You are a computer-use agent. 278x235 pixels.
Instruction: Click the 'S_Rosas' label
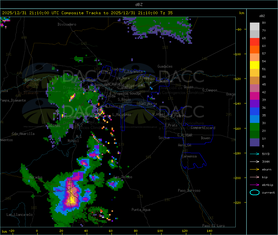click(x=124, y=100)
